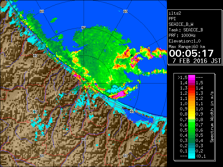Click the "<0.1" legend label
Screen dimensions: 223x167
[201, 156]
